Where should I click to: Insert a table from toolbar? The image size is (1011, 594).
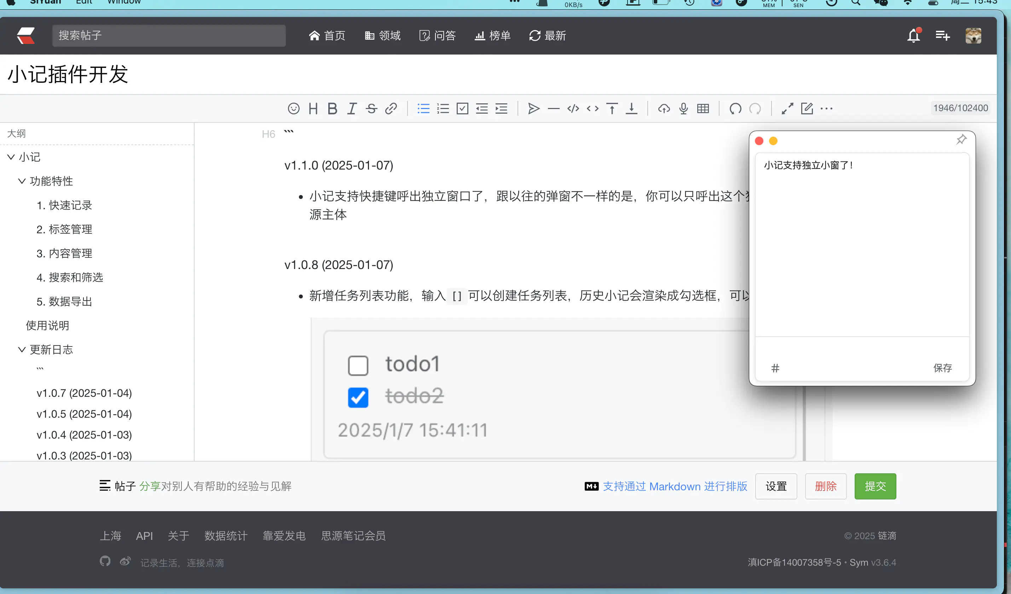(703, 108)
